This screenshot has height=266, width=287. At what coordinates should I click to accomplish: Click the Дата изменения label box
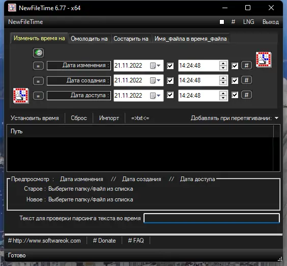click(x=79, y=66)
